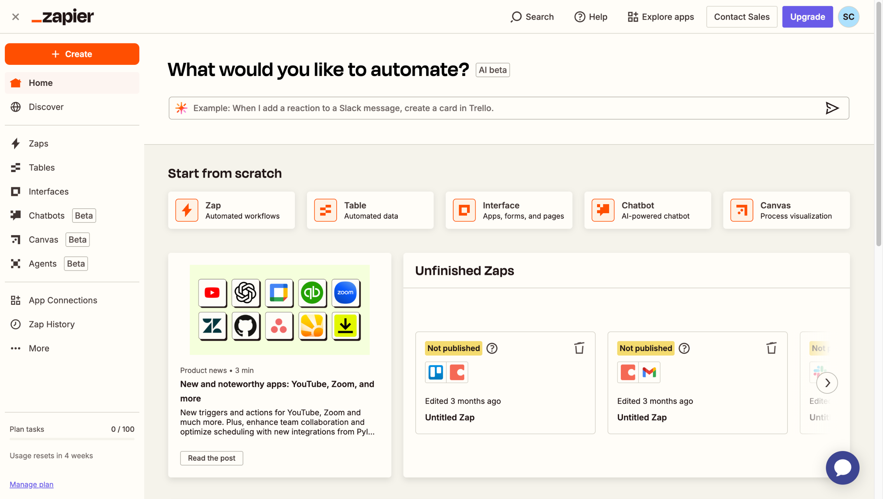Click the Zap lightning icon under Start from scratch

click(187, 210)
